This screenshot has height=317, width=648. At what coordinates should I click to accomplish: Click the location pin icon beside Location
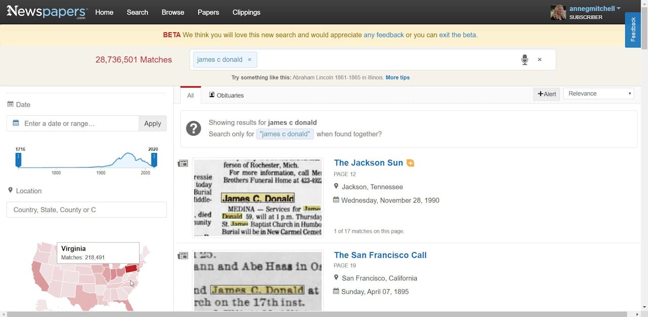coord(11,191)
